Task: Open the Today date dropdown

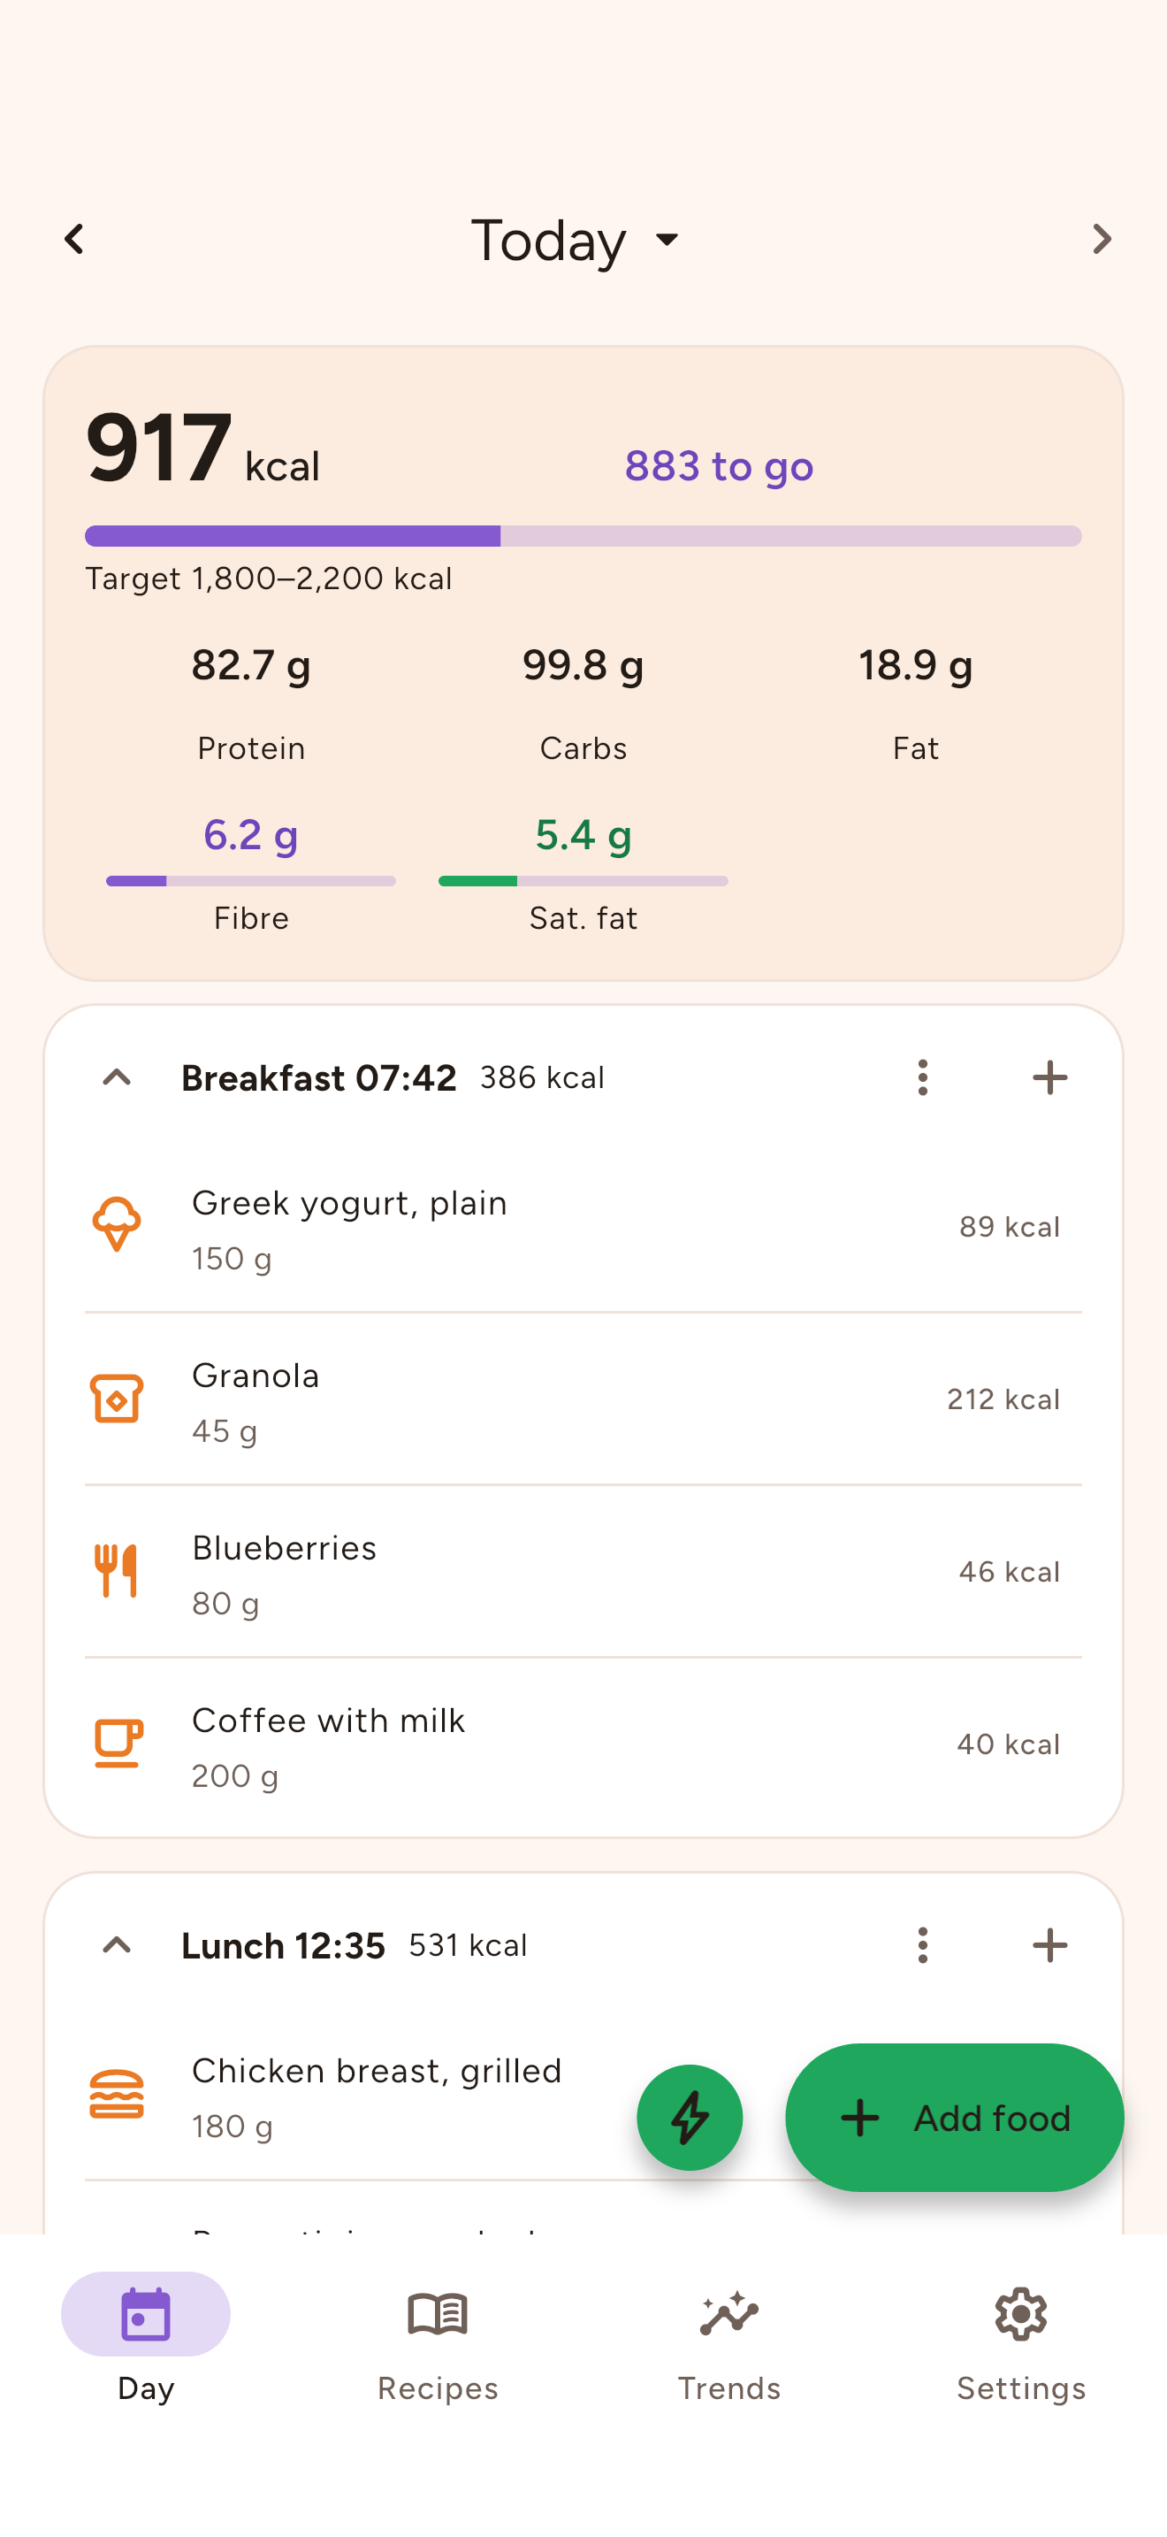Action: 576,240
